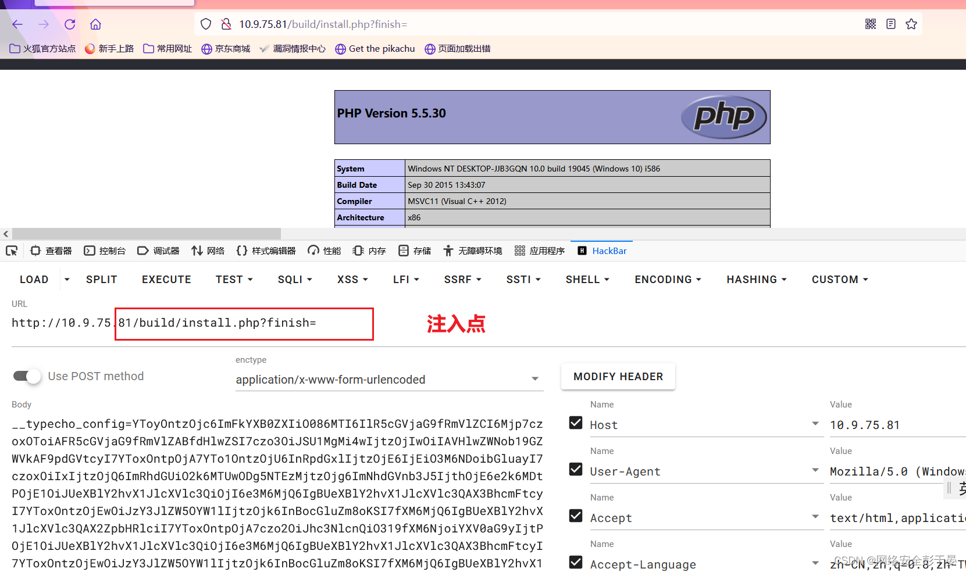Uncheck the Host header checkbox

tap(576, 423)
